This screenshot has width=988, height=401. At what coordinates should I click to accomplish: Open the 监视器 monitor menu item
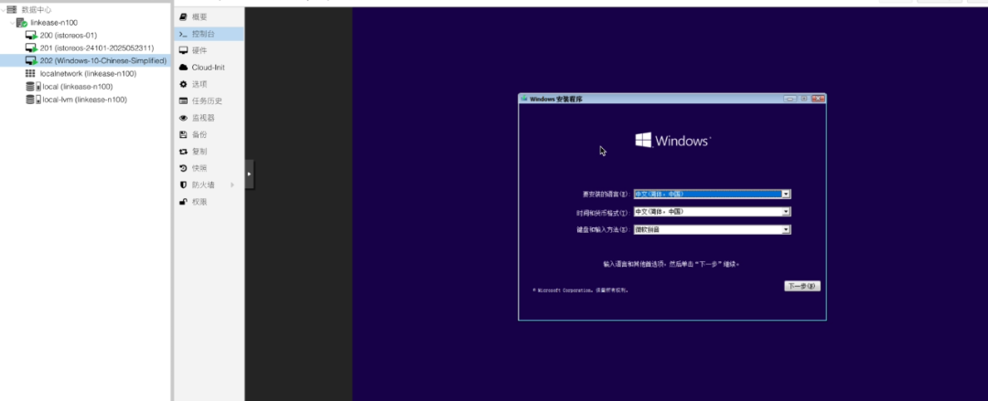209,118
